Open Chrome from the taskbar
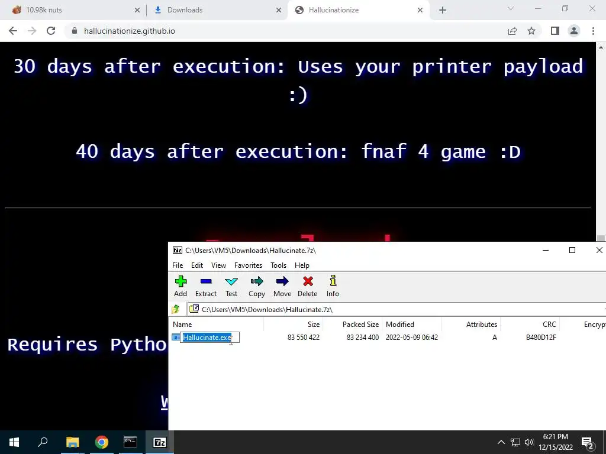Image resolution: width=606 pixels, height=454 pixels. (x=102, y=442)
